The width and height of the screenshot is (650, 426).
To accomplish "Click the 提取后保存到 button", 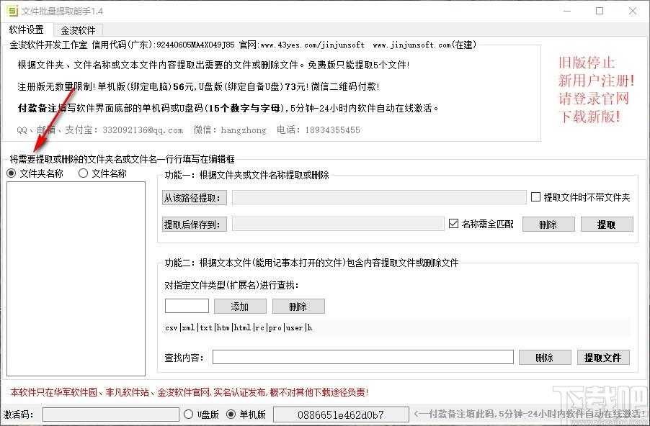I will click(195, 225).
